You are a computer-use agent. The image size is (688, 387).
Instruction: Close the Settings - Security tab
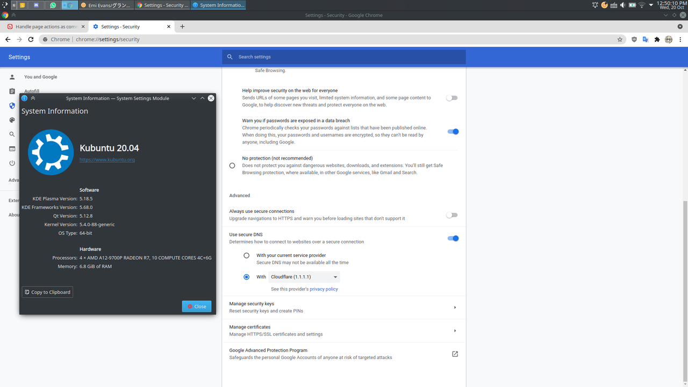(x=169, y=26)
